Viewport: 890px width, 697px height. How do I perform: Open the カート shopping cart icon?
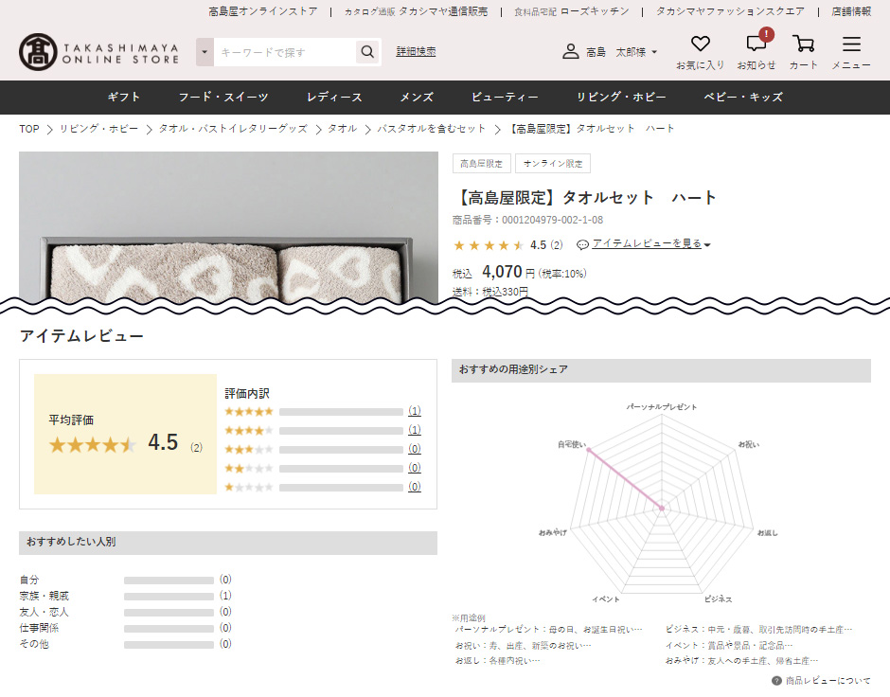pos(803,45)
